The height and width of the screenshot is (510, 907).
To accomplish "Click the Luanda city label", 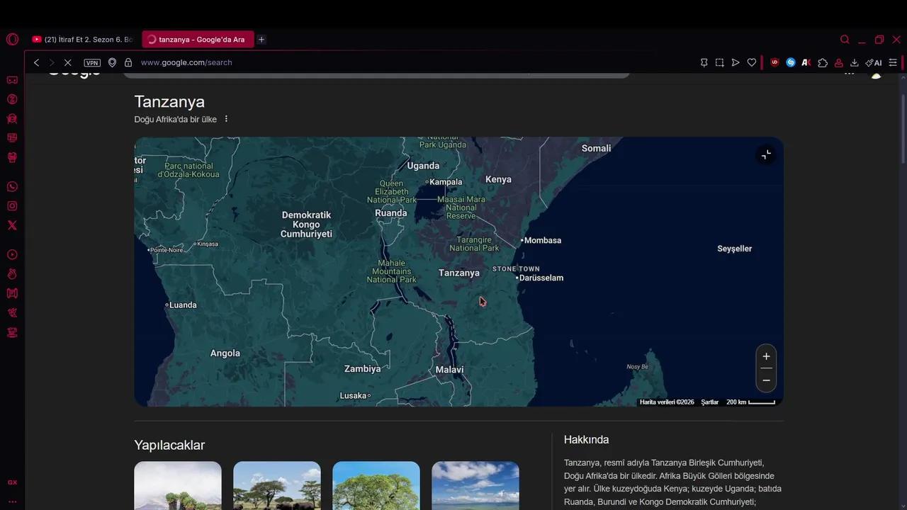I will [x=181, y=305].
